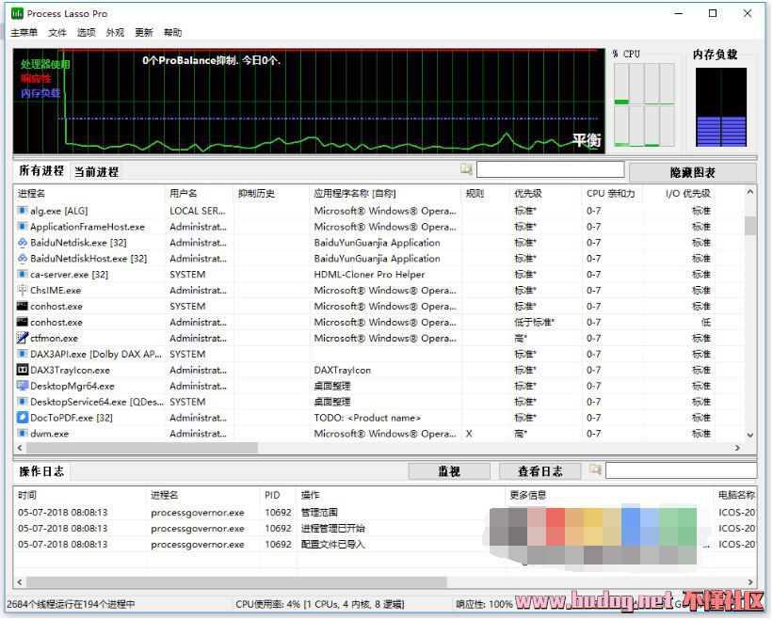Click filter icon beside process search box
The height and width of the screenshot is (620, 773).
pos(466,170)
